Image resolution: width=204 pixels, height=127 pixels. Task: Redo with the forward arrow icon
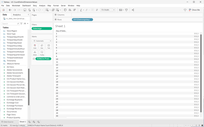click(x=15, y=10)
